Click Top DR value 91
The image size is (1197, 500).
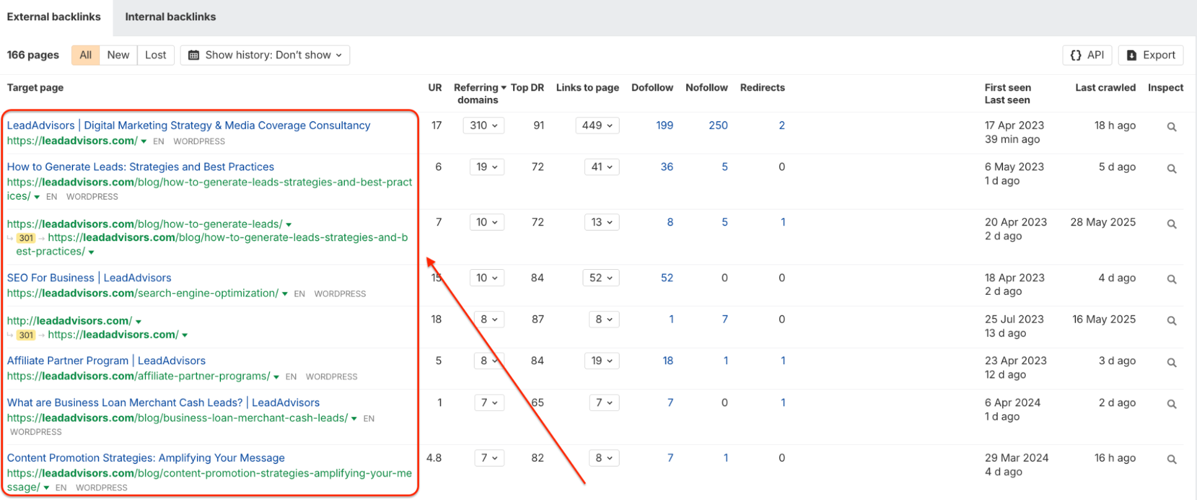coord(538,126)
